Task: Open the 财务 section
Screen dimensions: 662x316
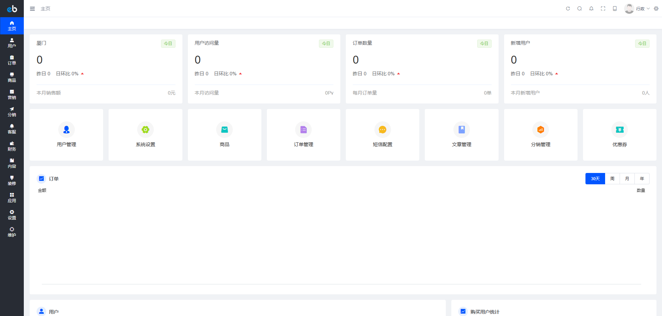Action: [12, 146]
